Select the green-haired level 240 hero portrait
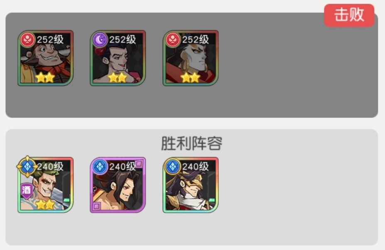385x250 pixels. click(x=45, y=185)
